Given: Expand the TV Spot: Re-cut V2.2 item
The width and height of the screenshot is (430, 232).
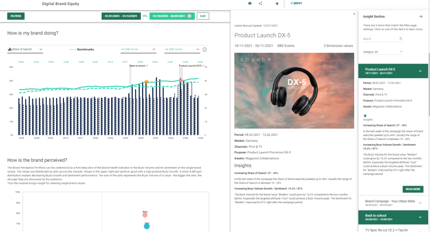Looking at the screenshot, I should tap(393, 230).
